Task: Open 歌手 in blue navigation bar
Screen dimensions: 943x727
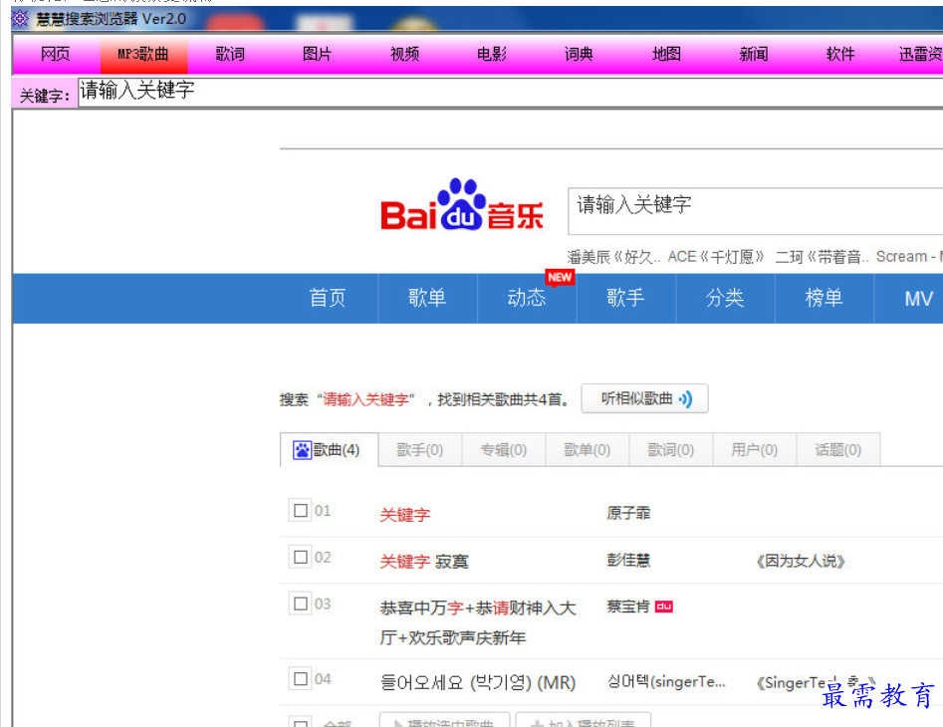Action: [625, 298]
